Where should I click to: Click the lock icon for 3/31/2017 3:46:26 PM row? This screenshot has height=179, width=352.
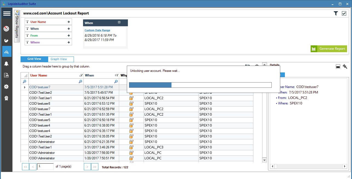pyautogui.click(x=131, y=147)
